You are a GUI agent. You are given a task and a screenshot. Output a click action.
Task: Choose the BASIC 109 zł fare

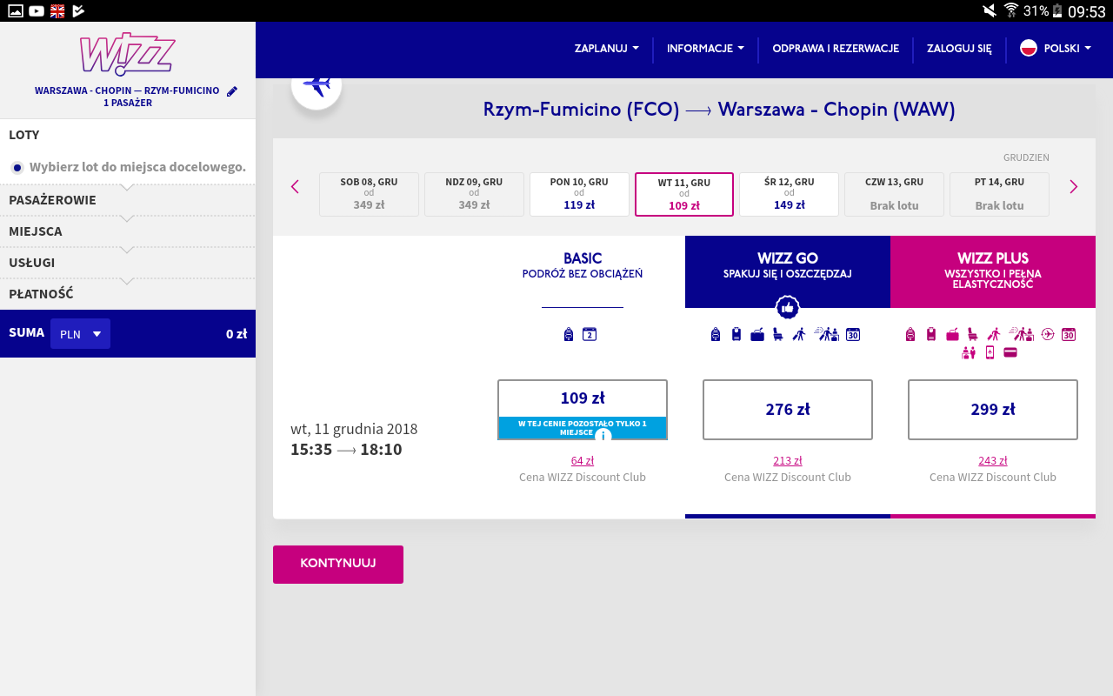point(583,409)
